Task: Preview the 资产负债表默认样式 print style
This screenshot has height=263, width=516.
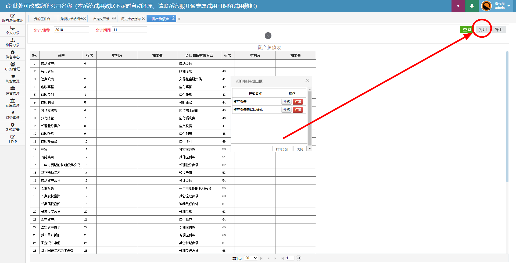Action: (286, 110)
